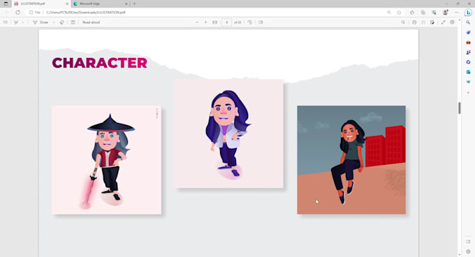Expand highlight color options dropdown
This screenshot has width=475, height=257.
[23, 22]
